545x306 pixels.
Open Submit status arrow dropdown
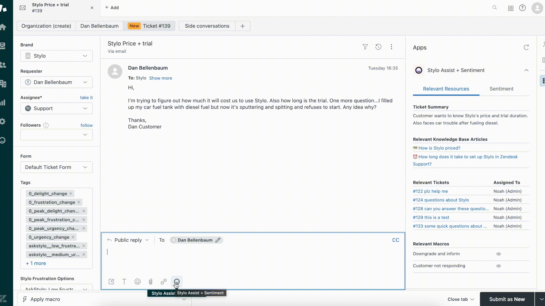541,299
